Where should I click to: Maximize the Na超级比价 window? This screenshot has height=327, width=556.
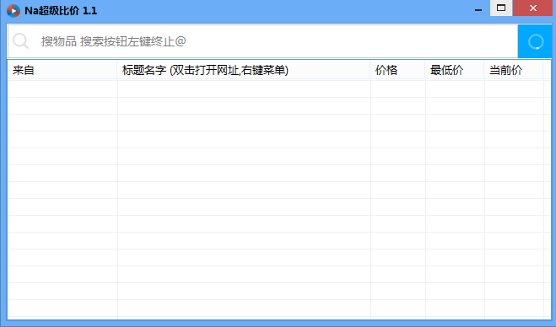501,8
